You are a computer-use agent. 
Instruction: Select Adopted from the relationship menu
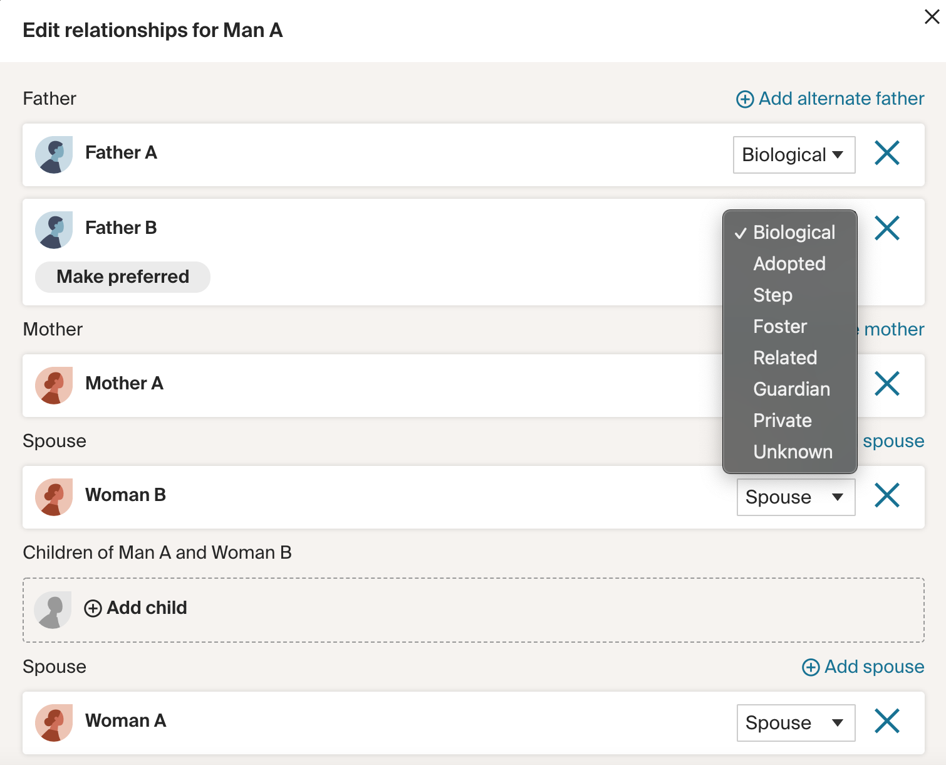(789, 264)
